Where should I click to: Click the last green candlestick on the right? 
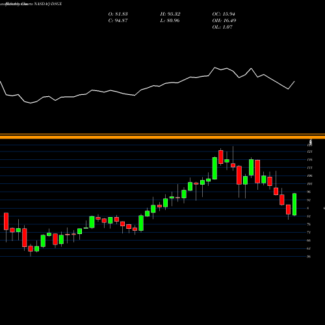click(x=294, y=204)
